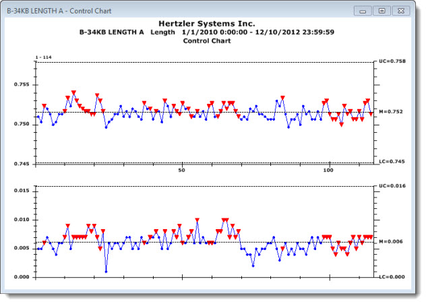Click the 0.745 y-axis label on upper chart

click(x=22, y=164)
